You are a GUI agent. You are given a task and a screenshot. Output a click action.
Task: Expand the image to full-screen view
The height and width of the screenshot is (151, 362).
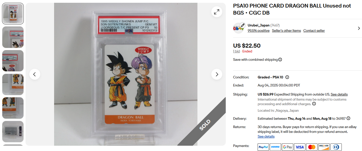[x=217, y=12]
